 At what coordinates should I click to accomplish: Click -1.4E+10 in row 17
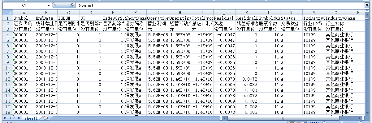(x=202, y=106)
